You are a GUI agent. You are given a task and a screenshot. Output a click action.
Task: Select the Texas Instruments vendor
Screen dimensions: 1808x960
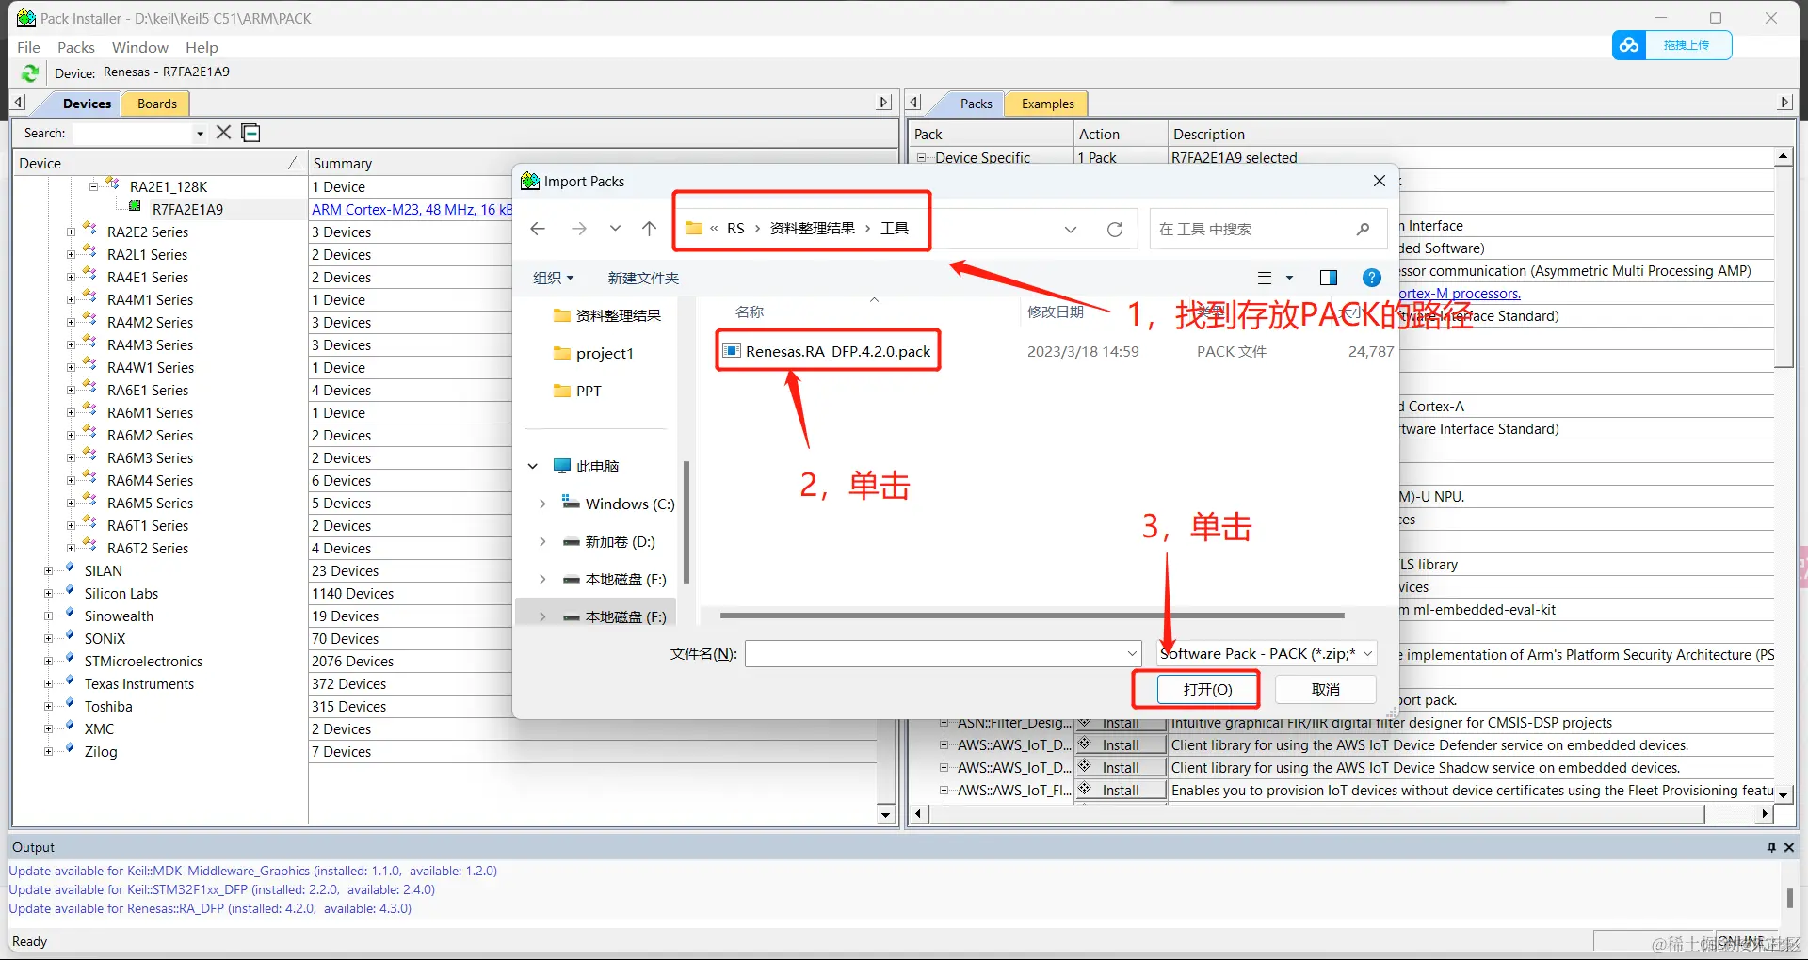139,683
